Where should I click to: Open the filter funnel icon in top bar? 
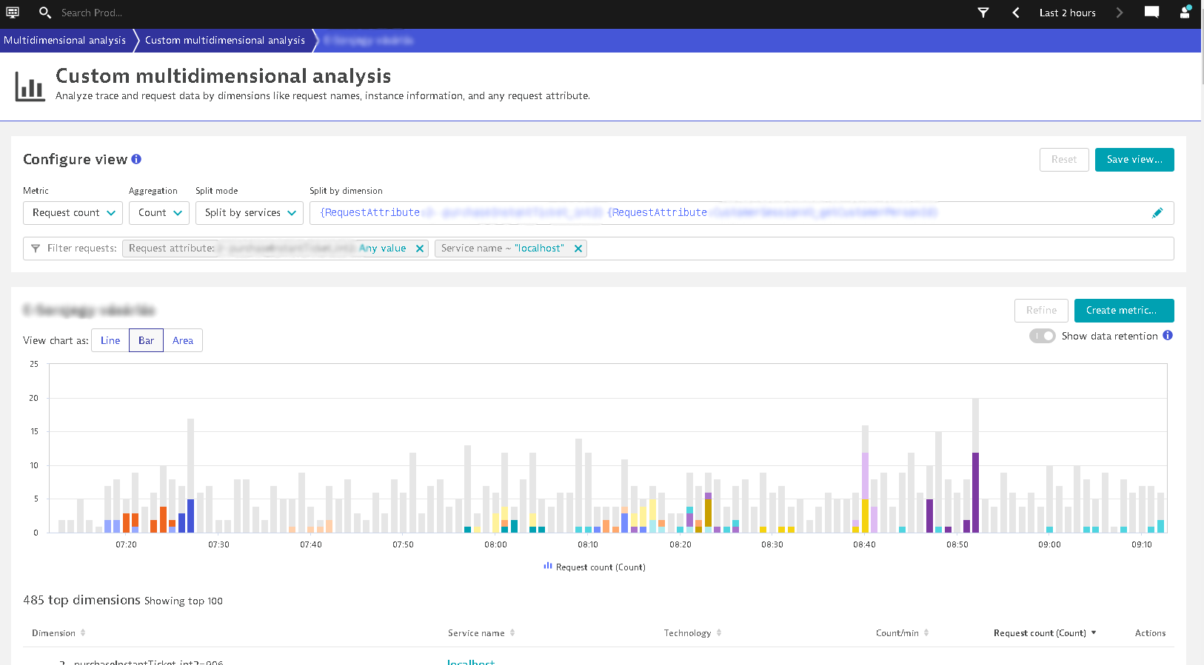(x=983, y=13)
